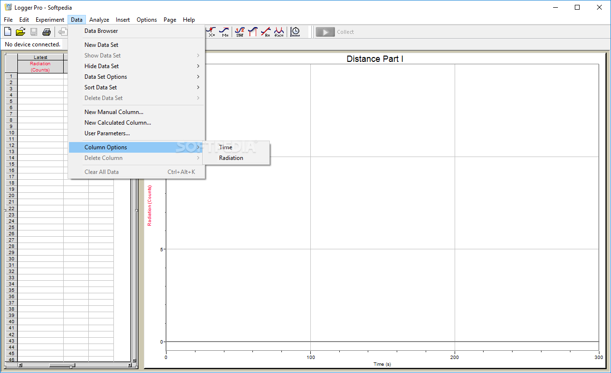This screenshot has width=611, height=373.
Task: Select table row number 1
Action: 11,76
